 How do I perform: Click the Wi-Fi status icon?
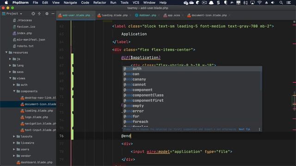tap(259, 3)
